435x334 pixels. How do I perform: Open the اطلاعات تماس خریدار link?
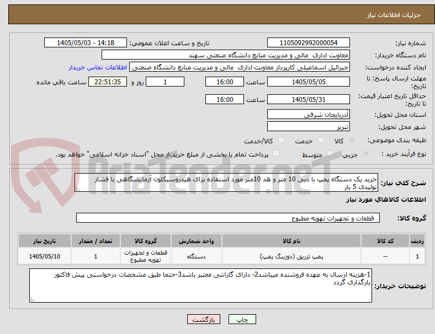98,67
